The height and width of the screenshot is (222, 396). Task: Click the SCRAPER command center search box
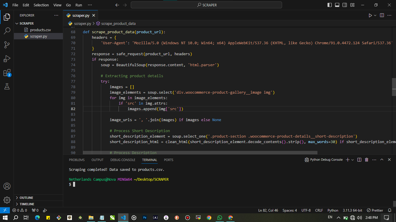click(x=206, y=5)
